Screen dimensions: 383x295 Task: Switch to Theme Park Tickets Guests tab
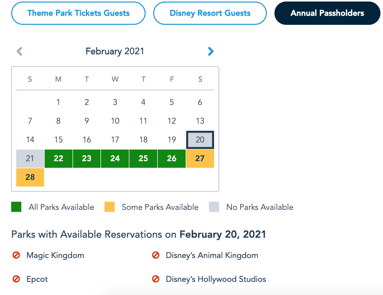click(78, 13)
